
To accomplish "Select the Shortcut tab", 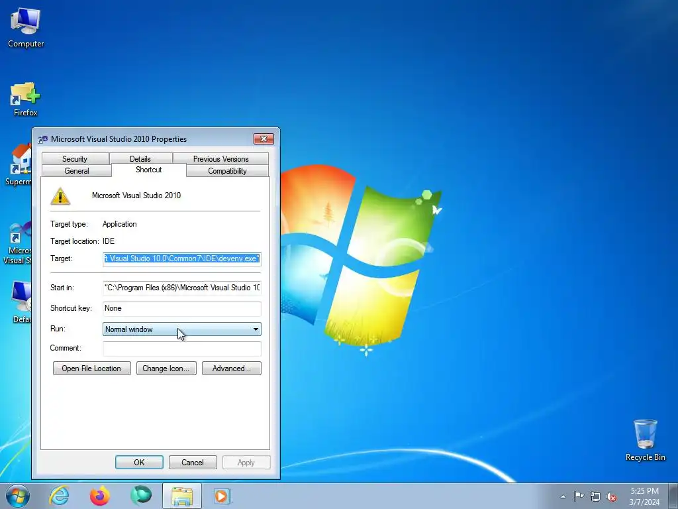I will tap(149, 170).
